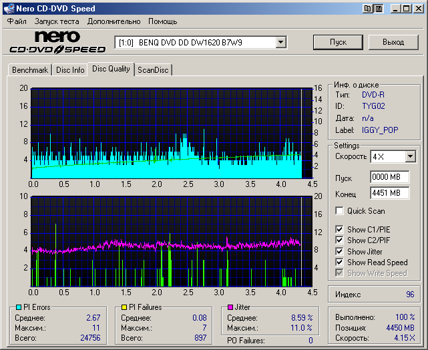Image resolution: width=428 pixels, height=350 pixels.
Task: Click the Выход exit button
Action: 393,42
